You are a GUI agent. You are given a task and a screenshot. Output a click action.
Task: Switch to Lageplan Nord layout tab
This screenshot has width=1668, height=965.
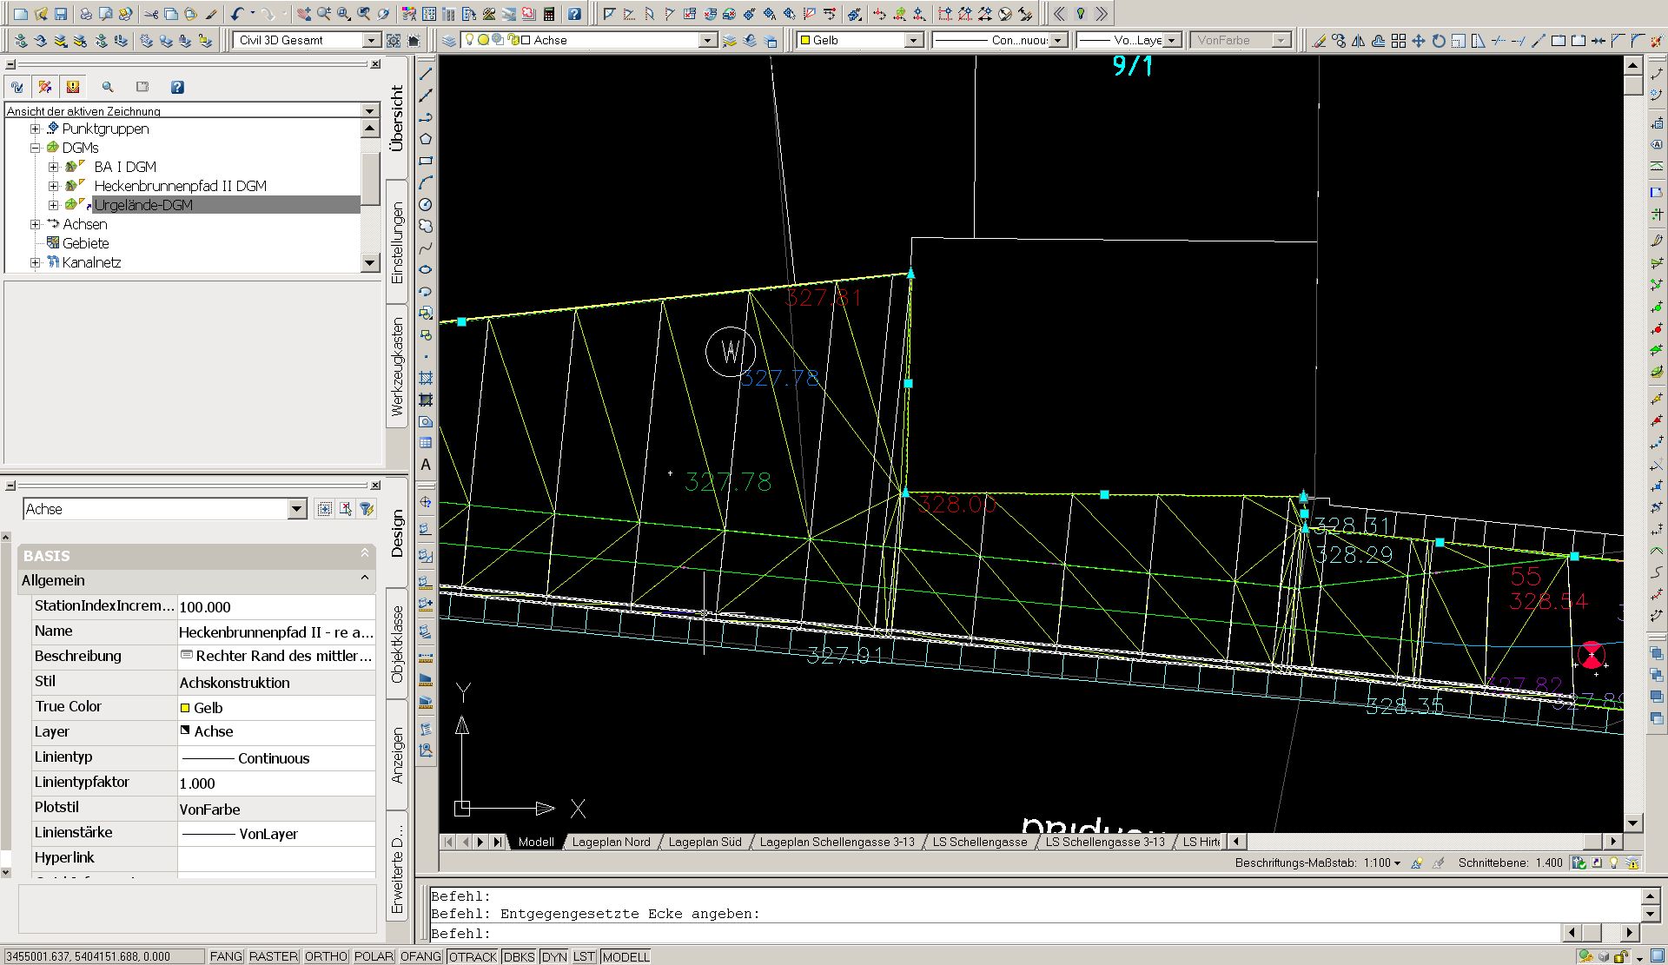[611, 842]
